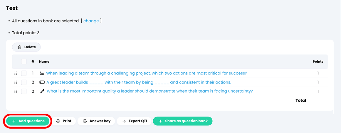Check the box for the great leader question

[24, 82]
